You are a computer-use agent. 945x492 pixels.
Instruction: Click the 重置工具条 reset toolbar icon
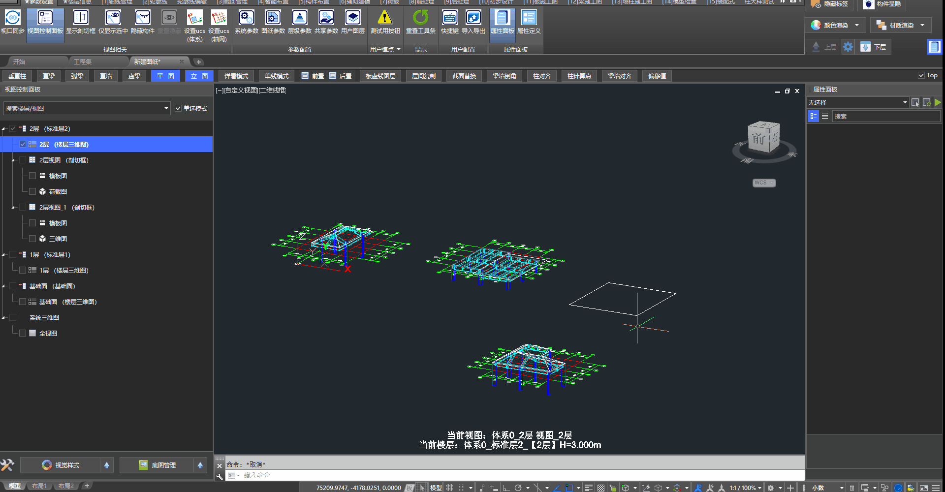pos(420,18)
